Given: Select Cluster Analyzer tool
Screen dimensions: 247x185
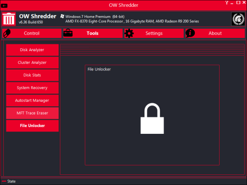Looking at the screenshot, I should pos(32,63).
